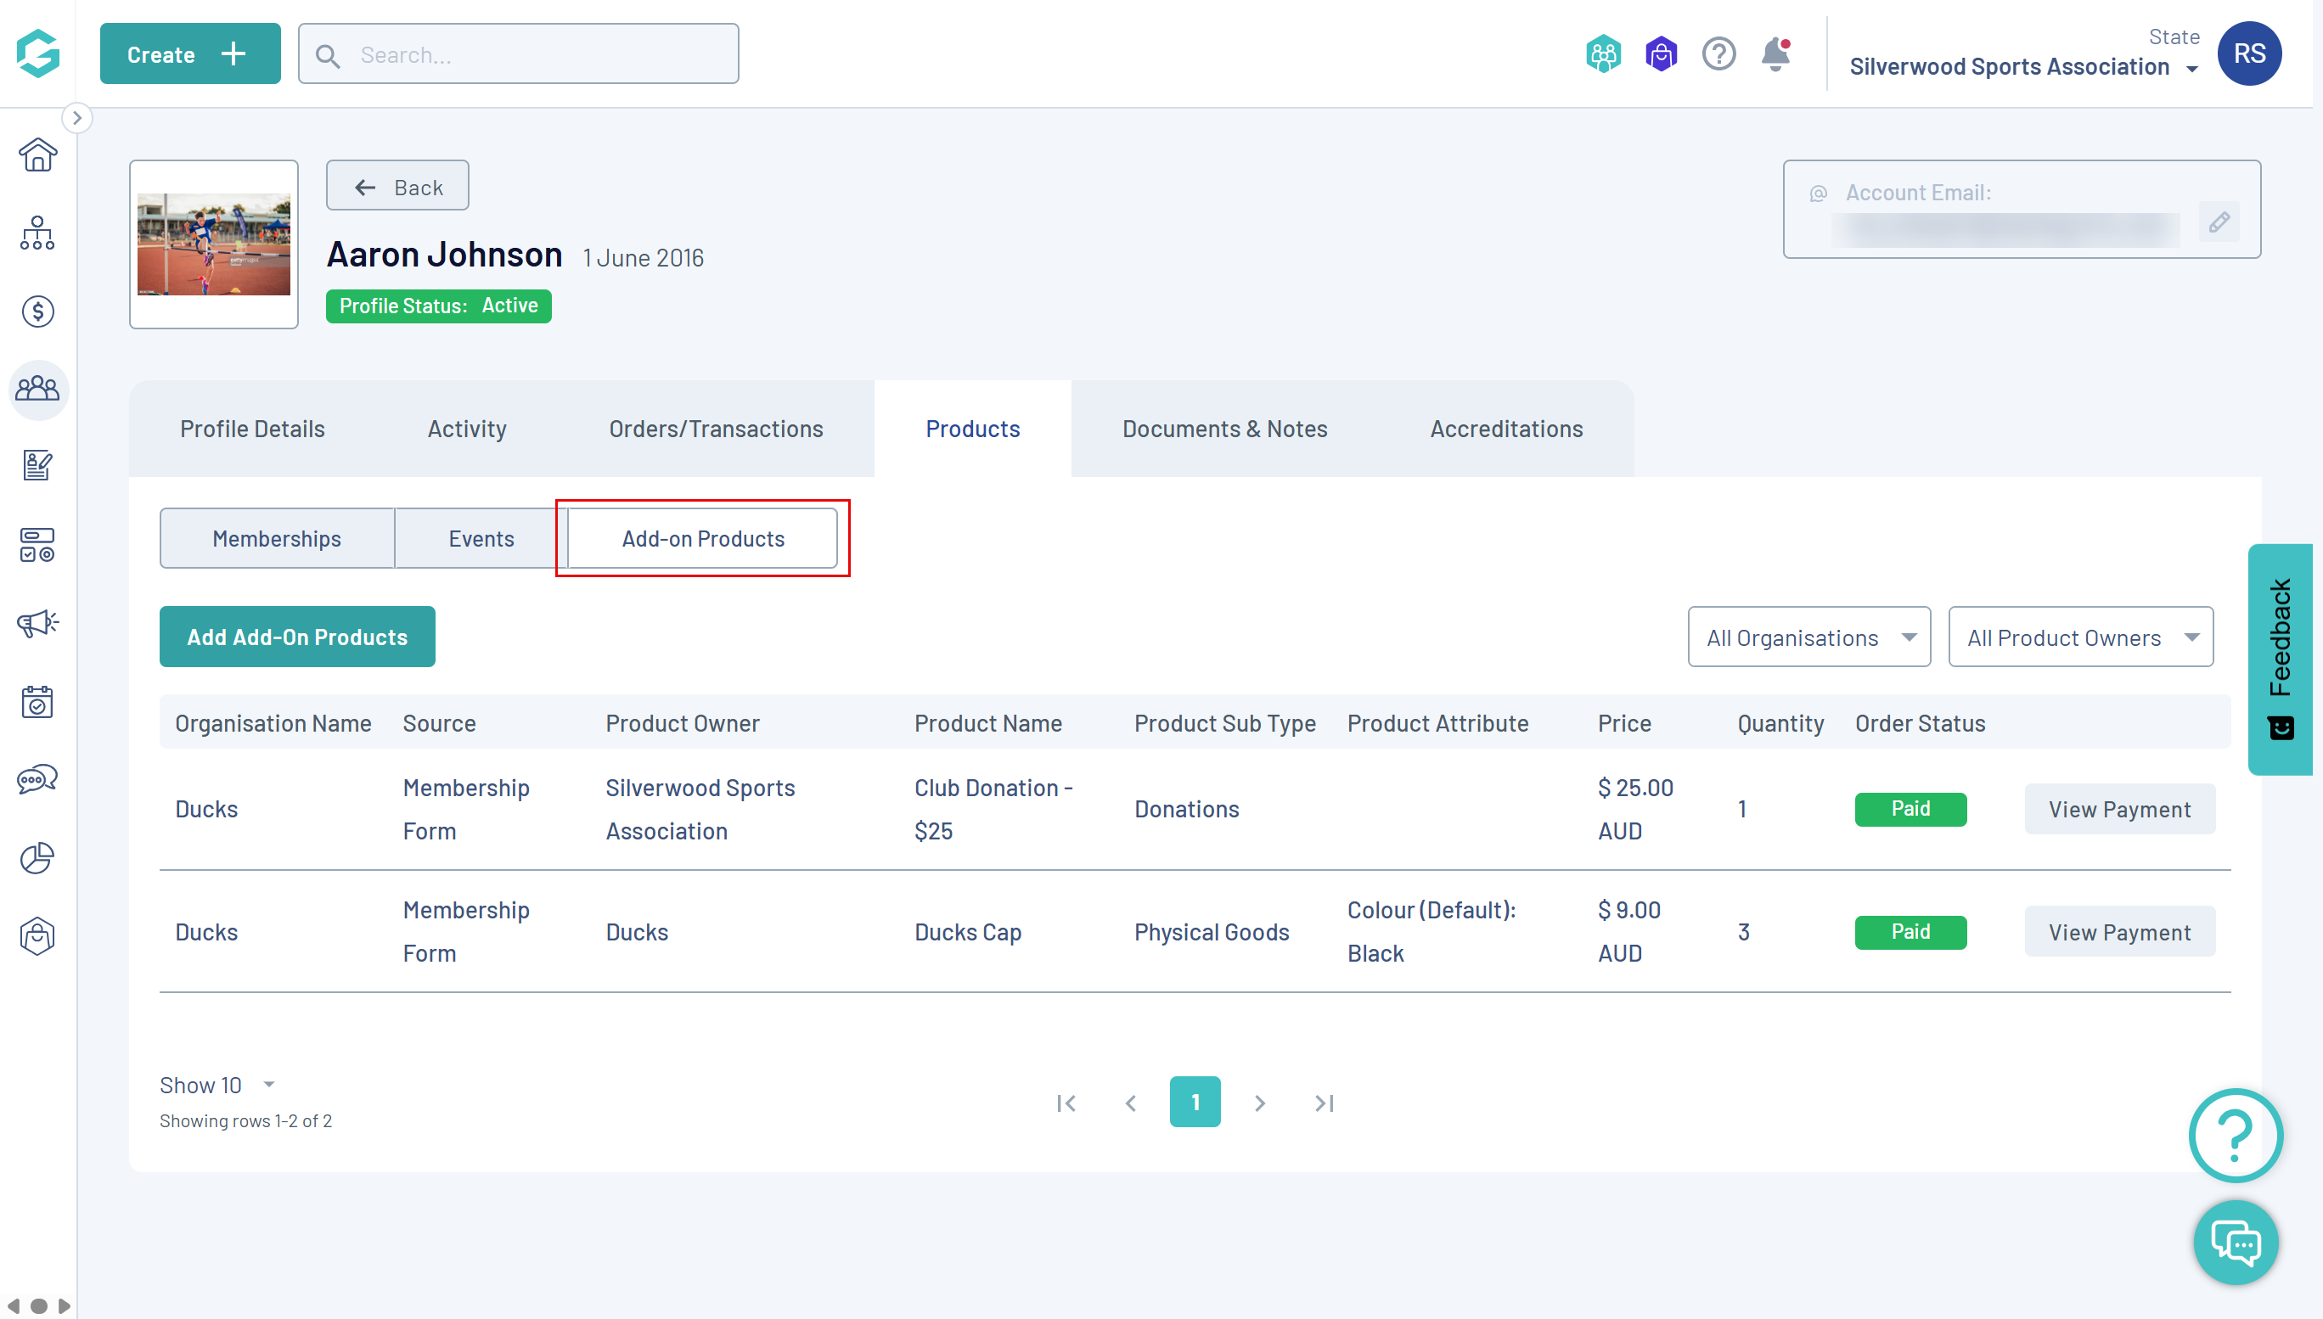Open the pie chart reports sidebar icon
The width and height of the screenshot is (2323, 1319).
click(x=37, y=857)
